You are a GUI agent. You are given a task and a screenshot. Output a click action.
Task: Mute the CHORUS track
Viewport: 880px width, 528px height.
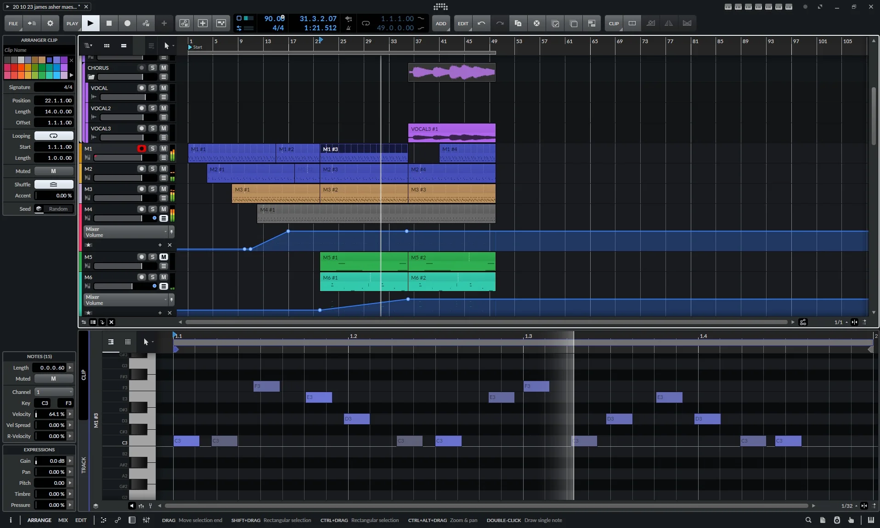[164, 67]
